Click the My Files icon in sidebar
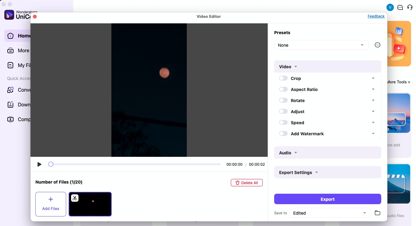Screen dimensions: 416x226 tap(10, 65)
